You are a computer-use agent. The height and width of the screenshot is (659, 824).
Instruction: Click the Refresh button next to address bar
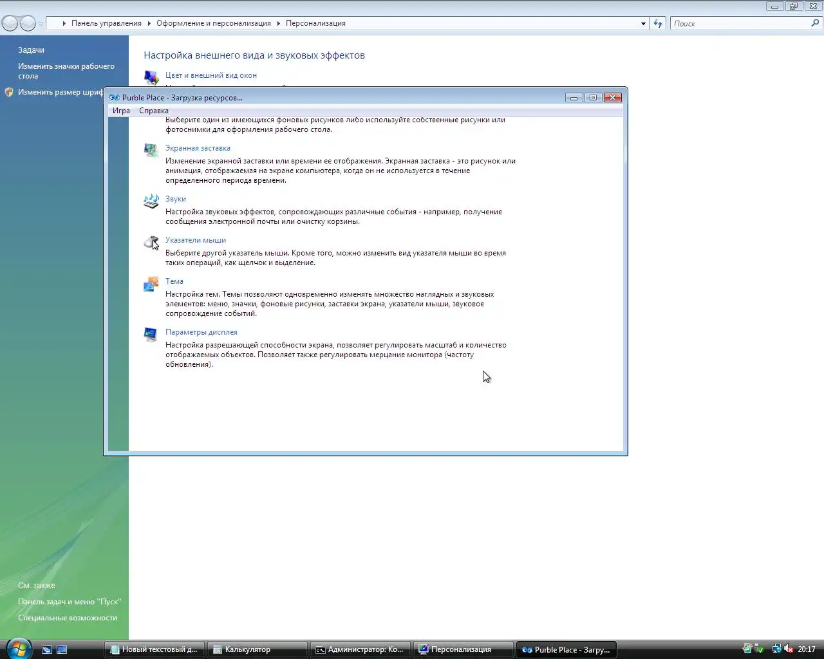pos(658,23)
